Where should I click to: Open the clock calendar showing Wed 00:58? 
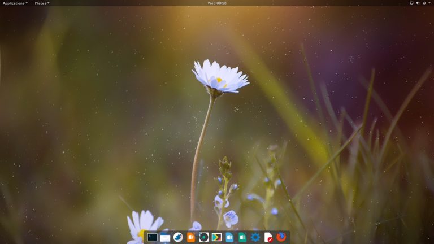217,3
